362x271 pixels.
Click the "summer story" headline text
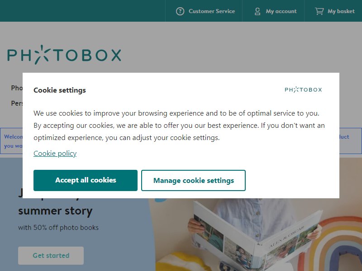tap(55, 211)
